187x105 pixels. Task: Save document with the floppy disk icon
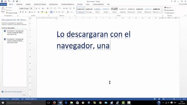[x=6, y=1]
